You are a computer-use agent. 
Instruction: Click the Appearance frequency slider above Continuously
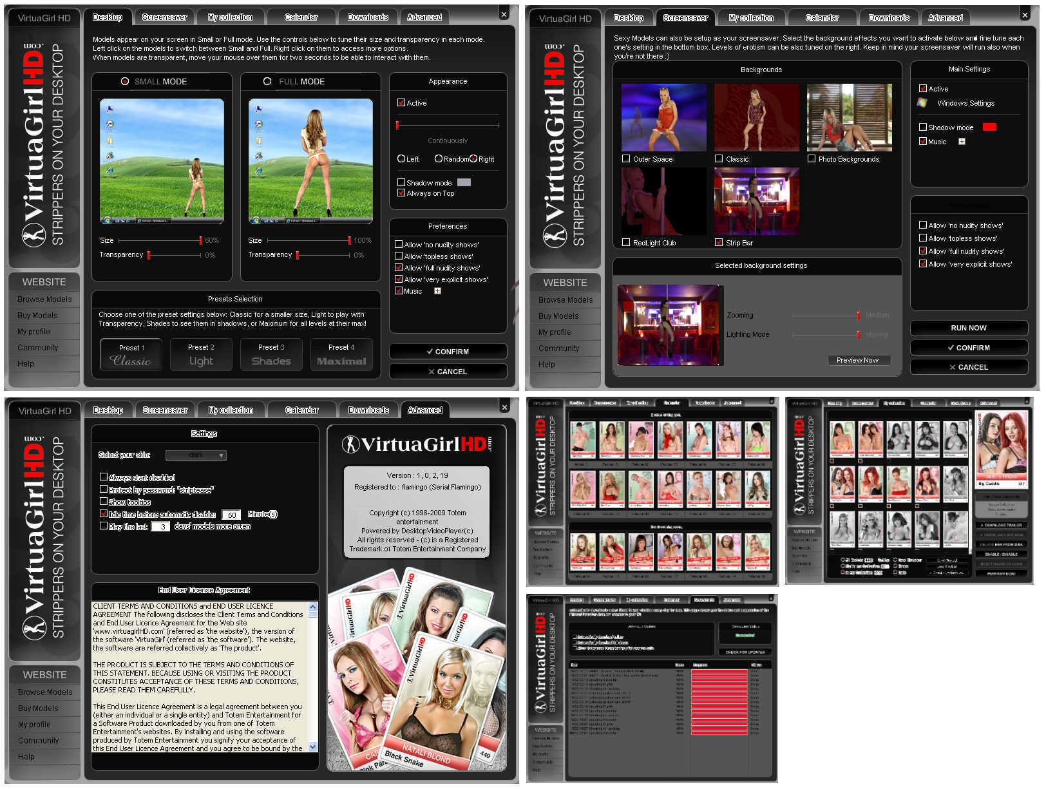(448, 125)
